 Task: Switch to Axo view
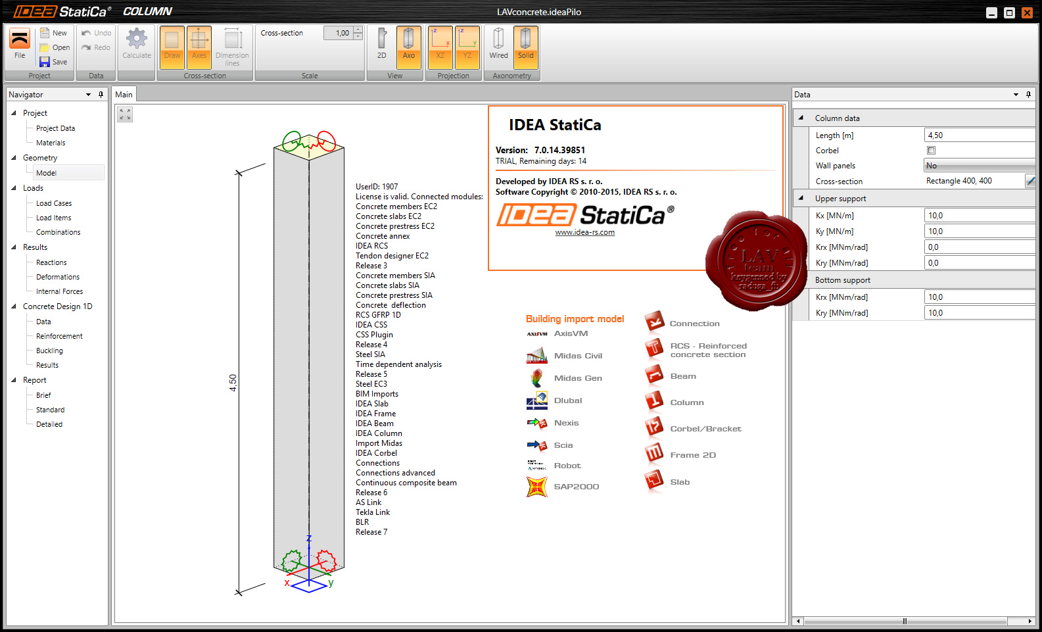coord(409,47)
